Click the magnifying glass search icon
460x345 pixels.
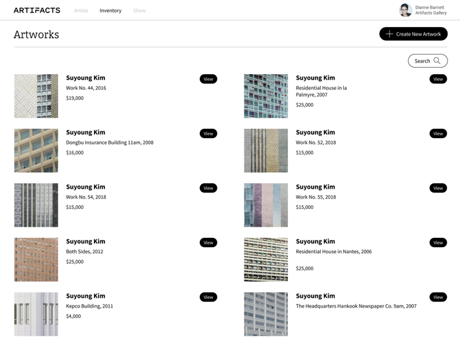pyautogui.click(x=437, y=61)
